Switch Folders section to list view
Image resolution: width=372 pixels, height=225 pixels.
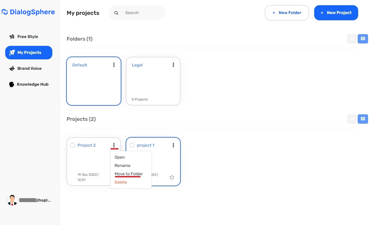pyautogui.click(x=352, y=39)
